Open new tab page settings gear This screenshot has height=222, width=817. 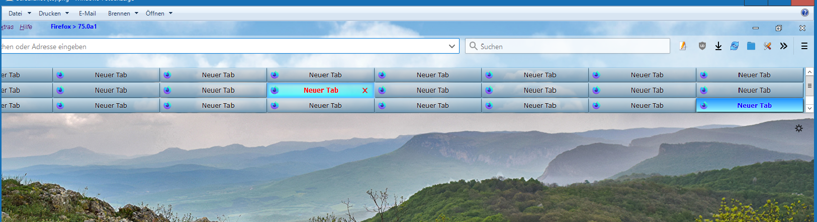799,128
